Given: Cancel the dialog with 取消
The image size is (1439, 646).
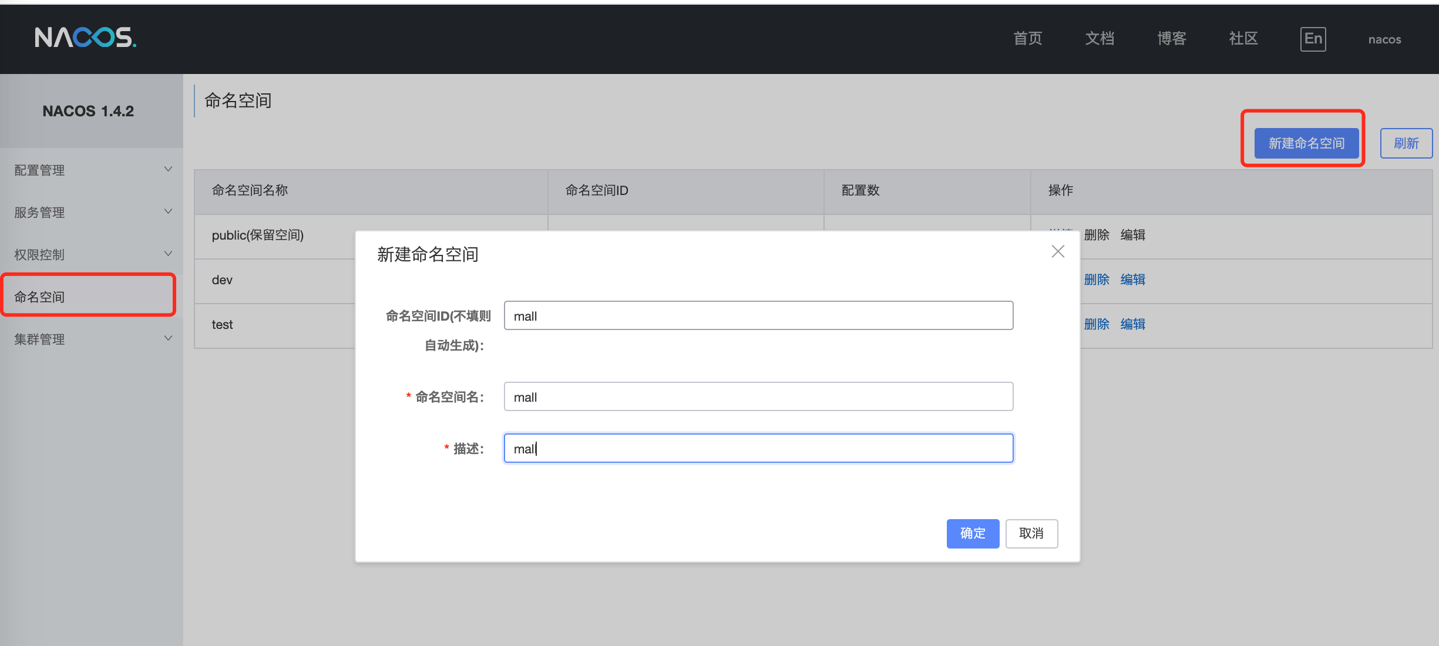Looking at the screenshot, I should click(1031, 533).
